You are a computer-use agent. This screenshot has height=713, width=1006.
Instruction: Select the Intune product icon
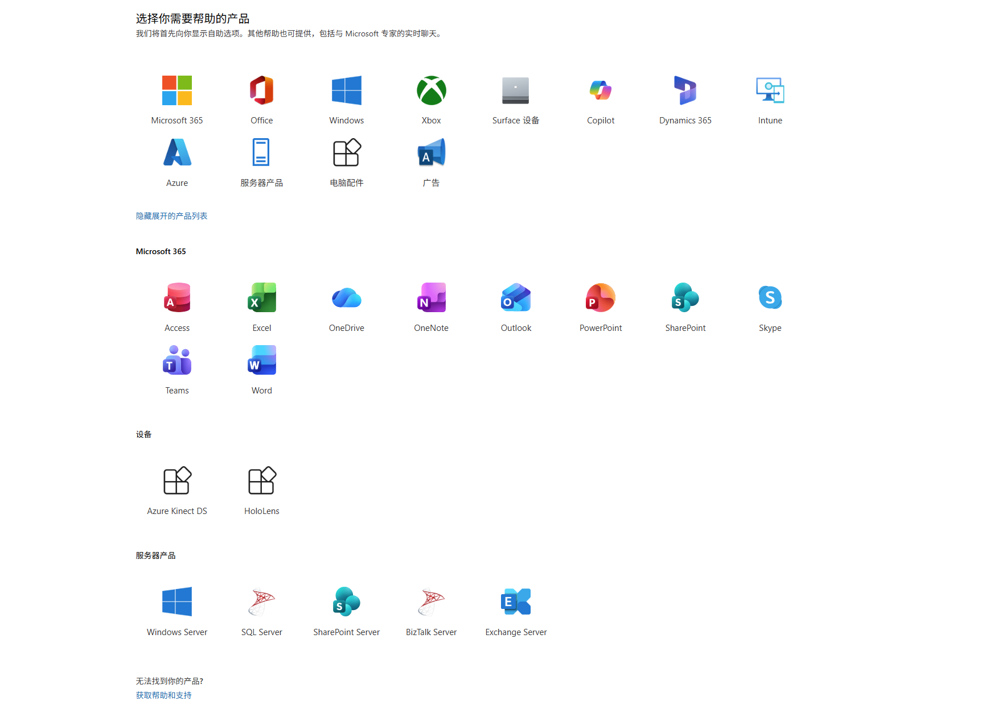(770, 90)
